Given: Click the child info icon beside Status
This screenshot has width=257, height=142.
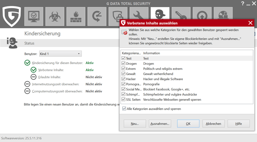Looking at the screenshot, I should (x=12, y=43).
